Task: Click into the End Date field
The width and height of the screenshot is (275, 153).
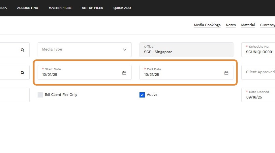Action: pos(181,75)
